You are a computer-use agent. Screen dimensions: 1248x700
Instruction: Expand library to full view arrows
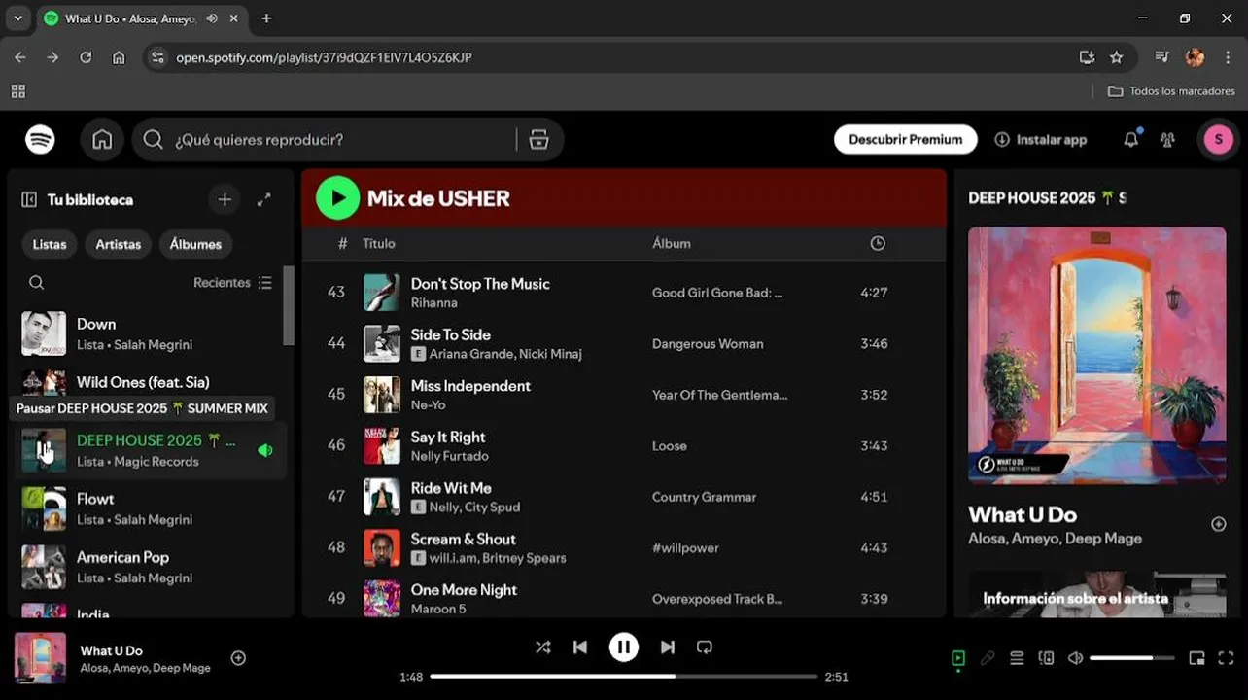tap(264, 199)
